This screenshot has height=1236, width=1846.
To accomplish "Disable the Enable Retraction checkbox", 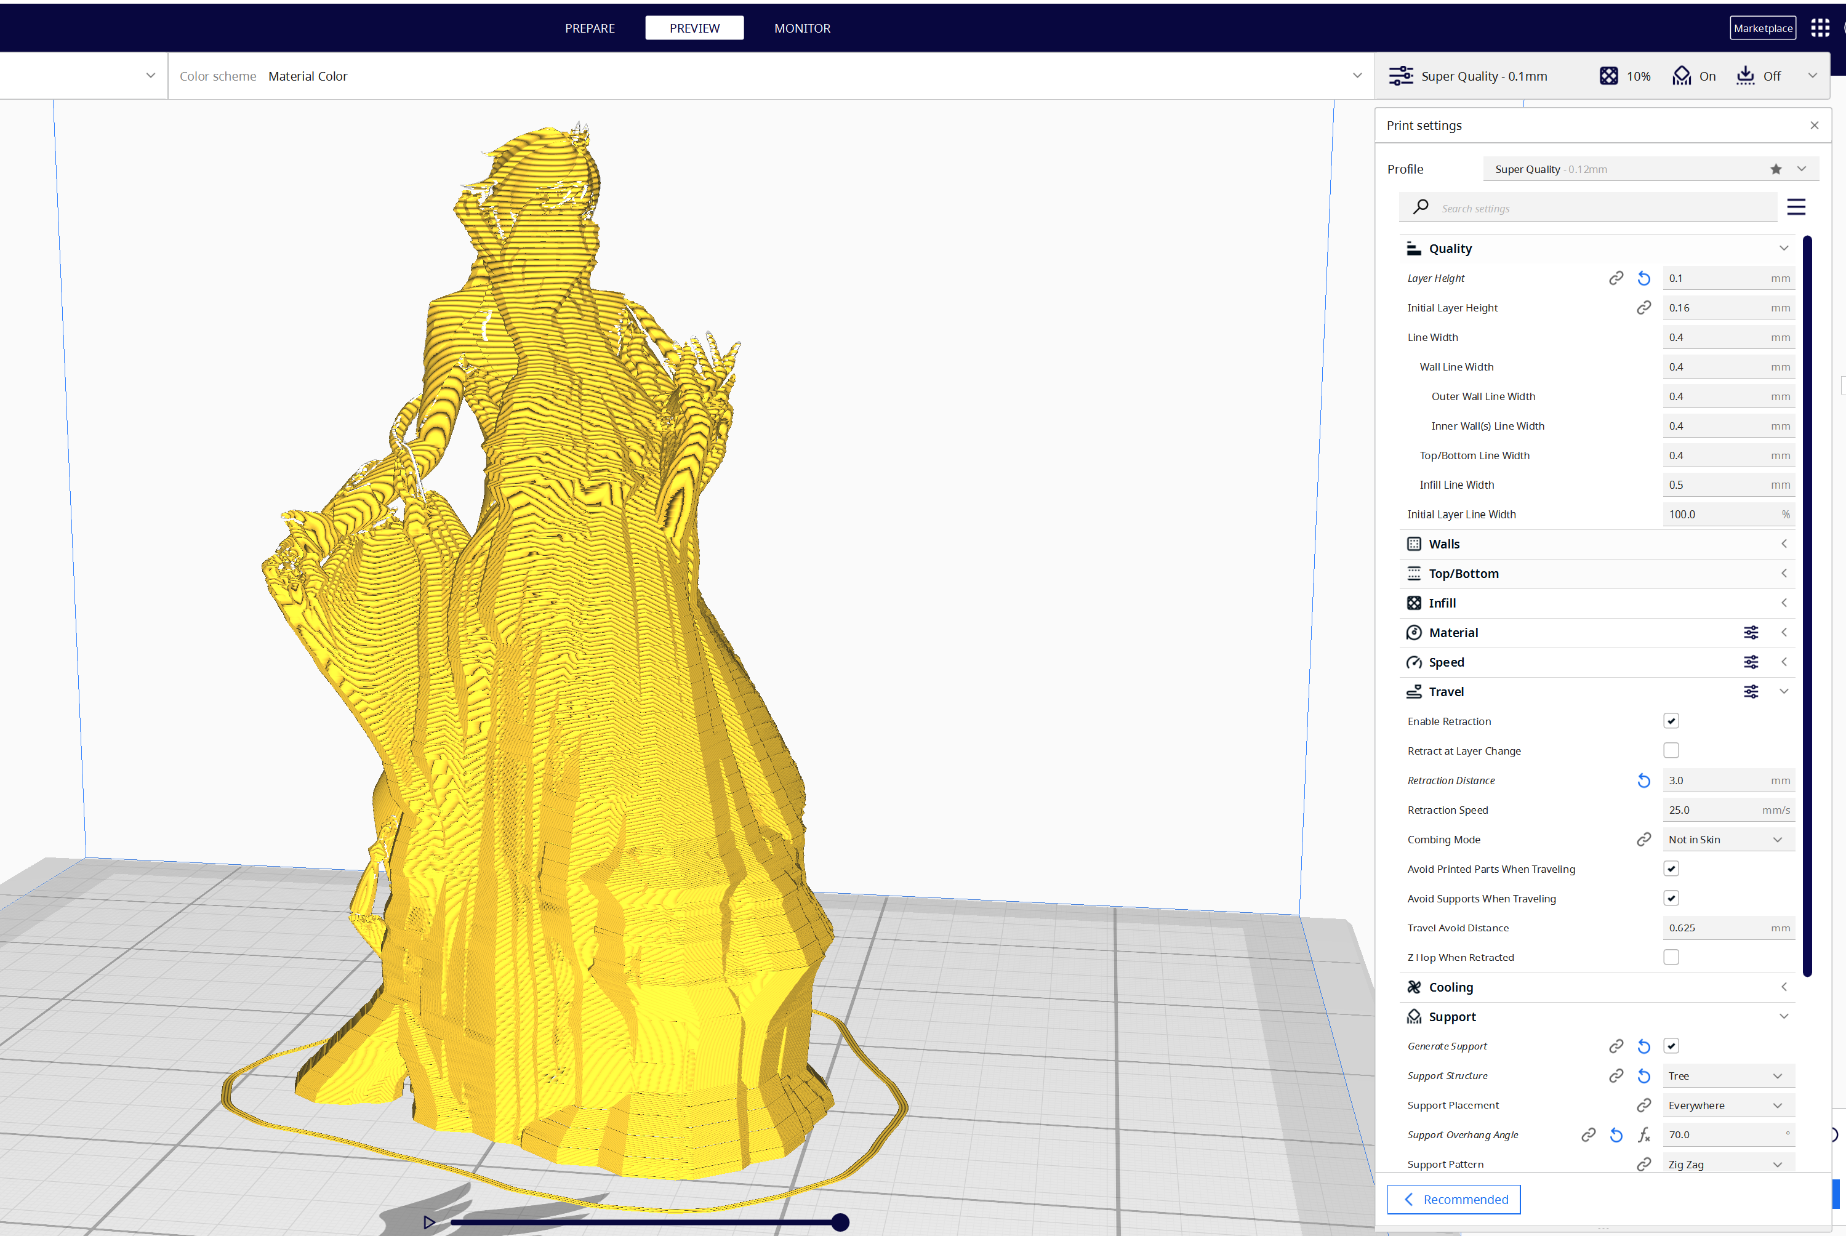I will (1671, 721).
